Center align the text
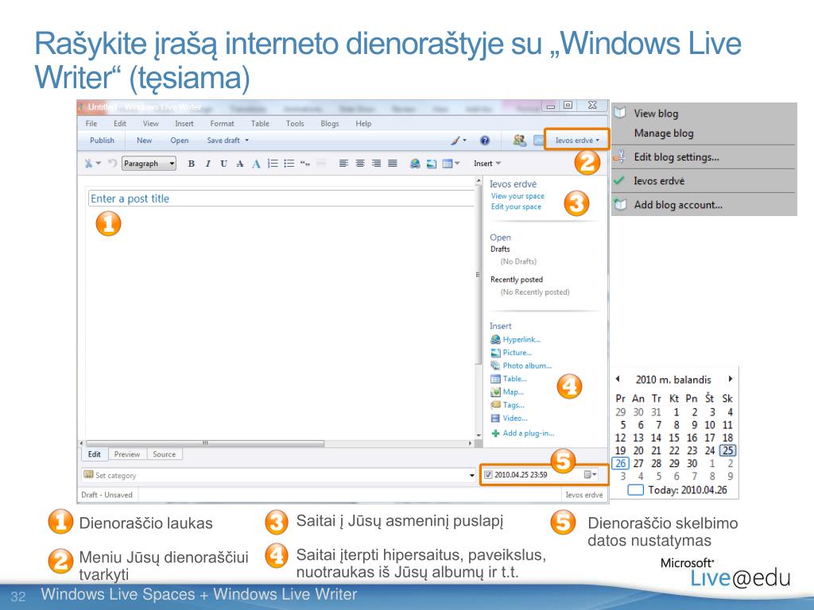The height and width of the screenshot is (610, 814). pyautogui.click(x=360, y=164)
